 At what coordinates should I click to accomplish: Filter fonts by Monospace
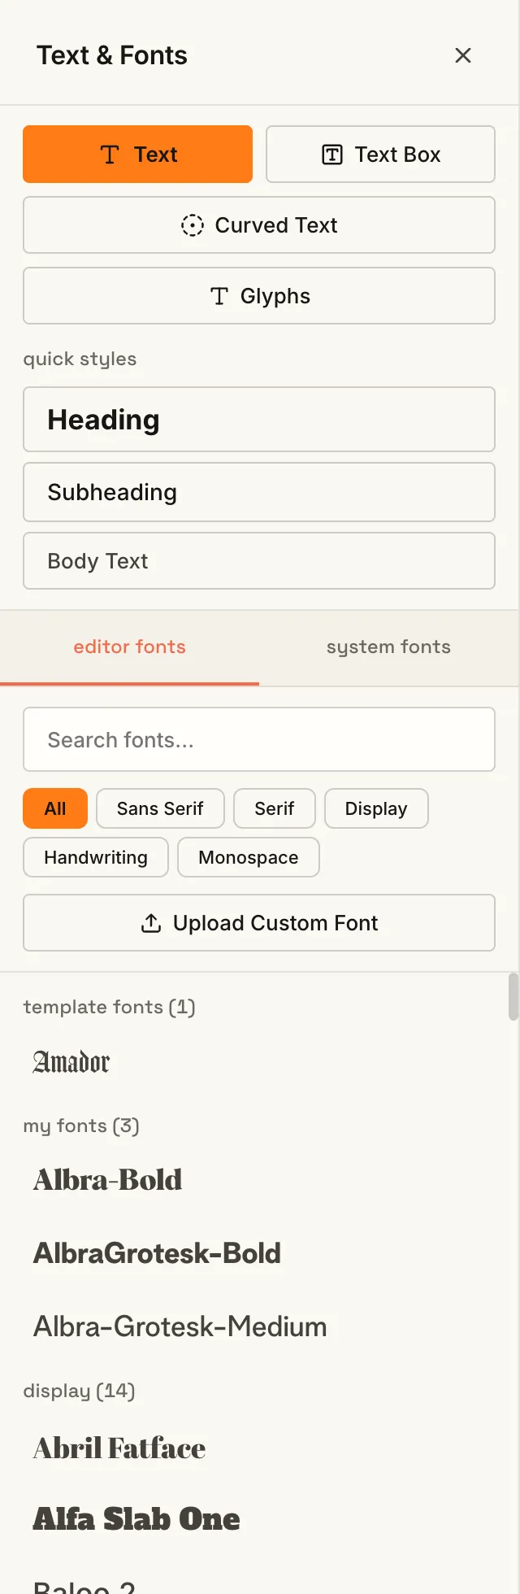249,857
